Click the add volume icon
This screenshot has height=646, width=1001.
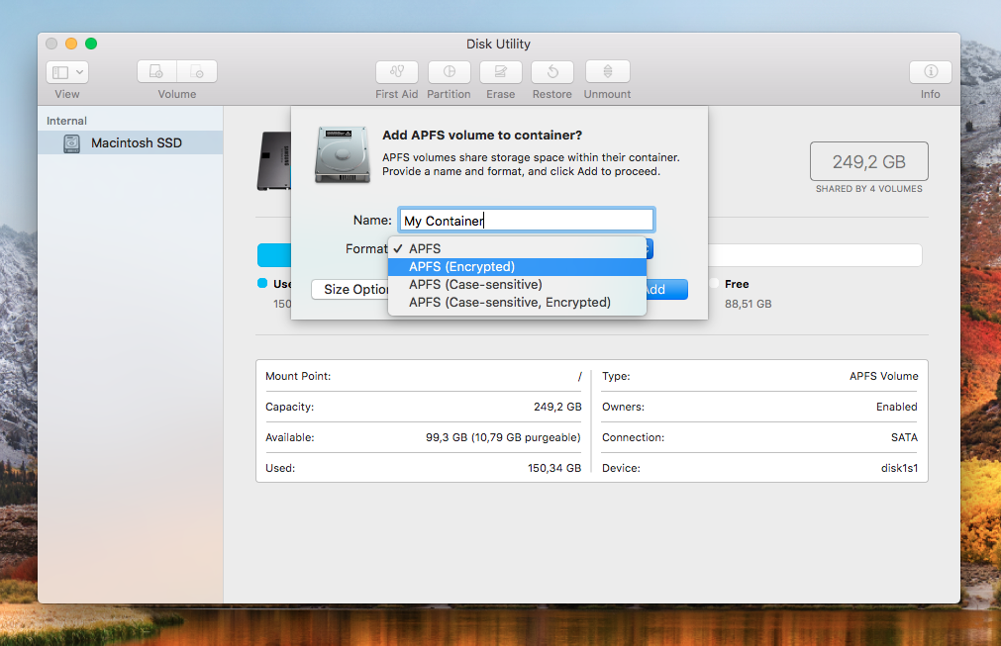point(156,72)
